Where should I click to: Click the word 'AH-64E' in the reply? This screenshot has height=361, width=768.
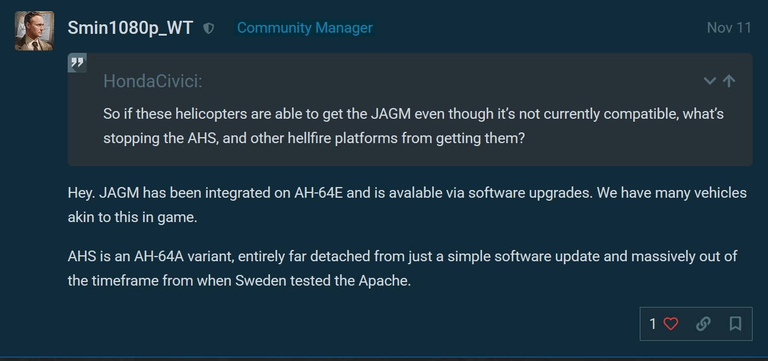tap(319, 193)
